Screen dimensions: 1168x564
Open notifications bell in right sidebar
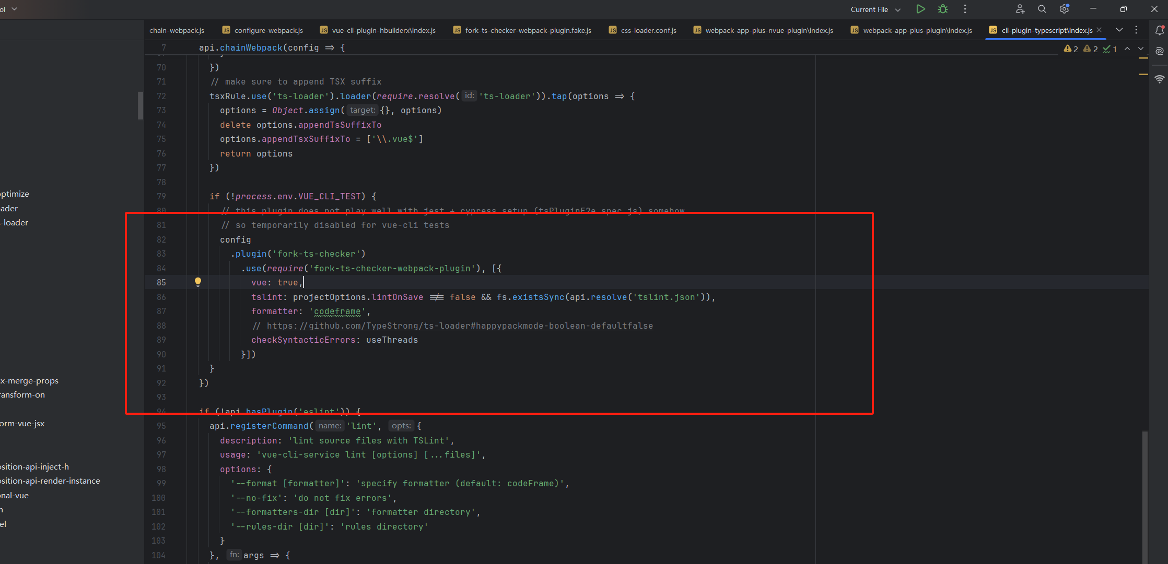1159,30
